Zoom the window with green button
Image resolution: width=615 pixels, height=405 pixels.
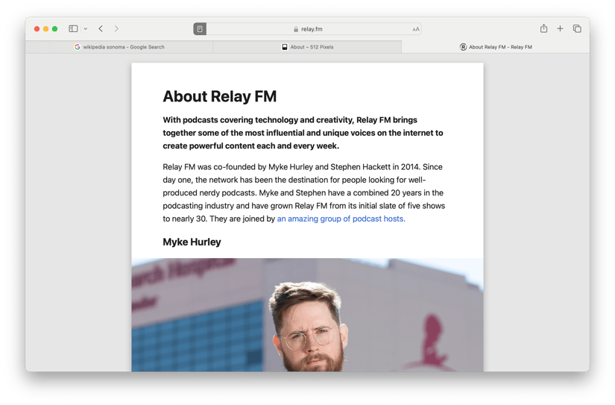(55, 28)
